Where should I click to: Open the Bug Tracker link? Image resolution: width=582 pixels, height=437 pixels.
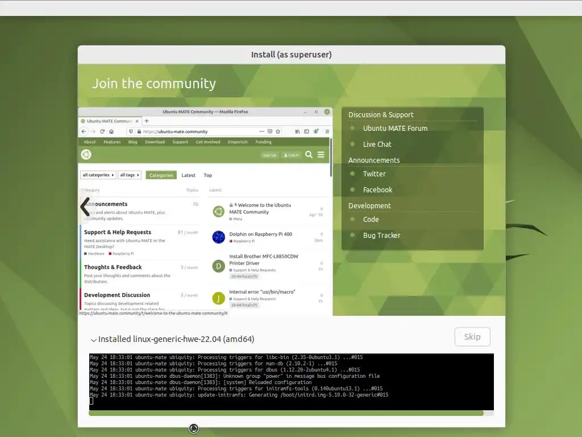pos(381,236)
